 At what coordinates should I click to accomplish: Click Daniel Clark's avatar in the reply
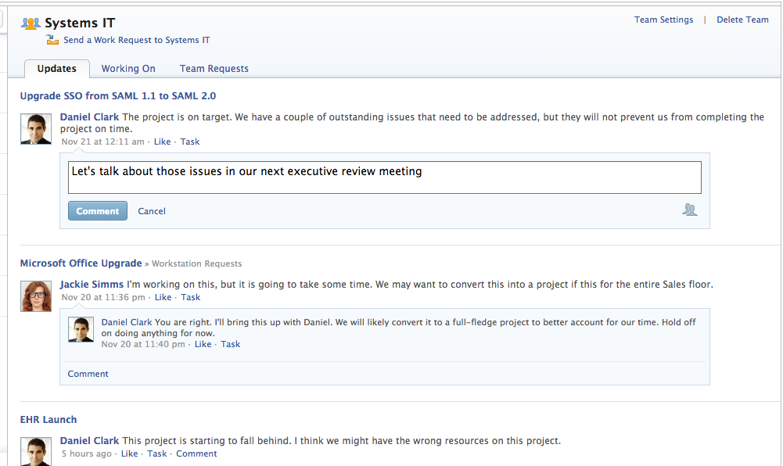click(81, 329)
